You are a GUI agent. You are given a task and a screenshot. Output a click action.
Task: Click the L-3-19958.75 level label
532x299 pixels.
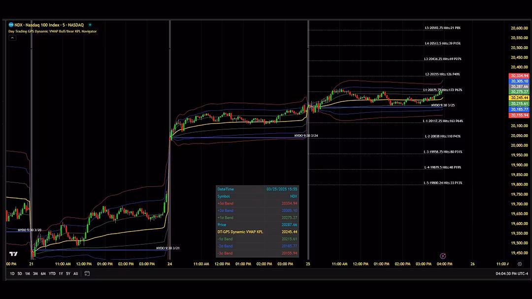[x=443, y=151]
